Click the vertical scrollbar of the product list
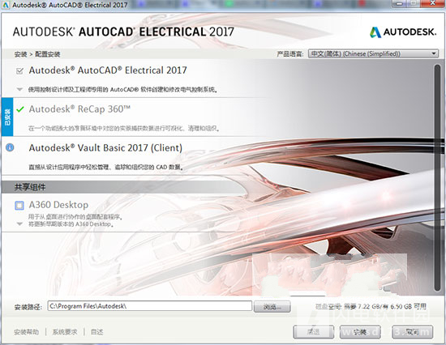This screenshot has height=345, width=446. coord(437,177)
